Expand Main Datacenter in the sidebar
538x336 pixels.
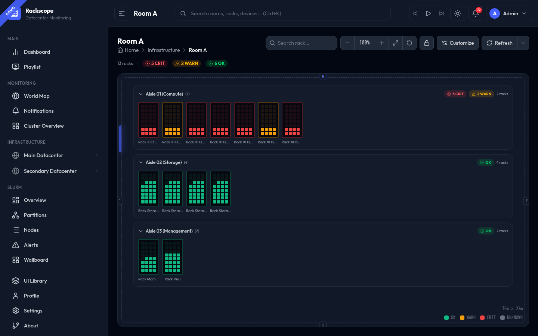(x=97, y=155)
